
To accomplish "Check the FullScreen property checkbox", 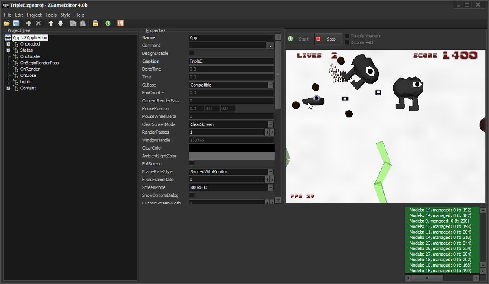I will click(x=191, y=163).
